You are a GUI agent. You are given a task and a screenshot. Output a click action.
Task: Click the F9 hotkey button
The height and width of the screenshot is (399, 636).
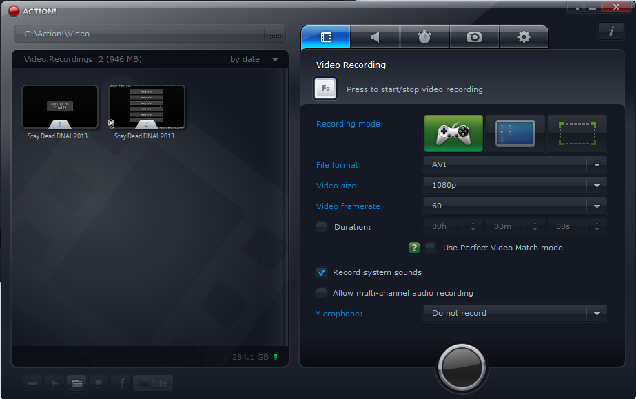tap(325, 89)
